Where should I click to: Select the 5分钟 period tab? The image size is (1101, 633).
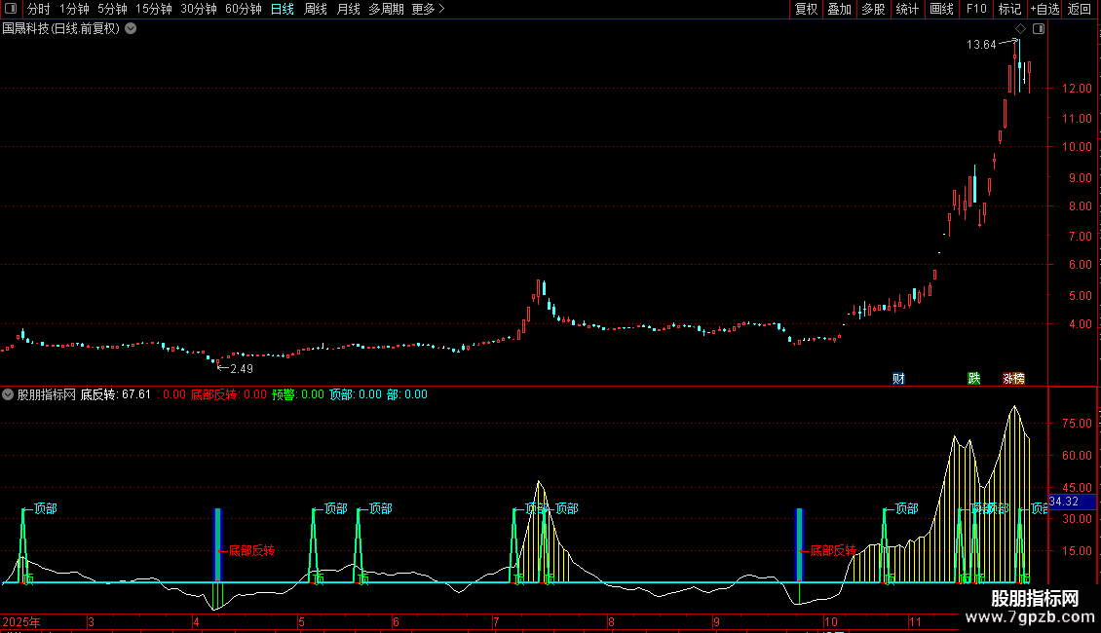112,9
